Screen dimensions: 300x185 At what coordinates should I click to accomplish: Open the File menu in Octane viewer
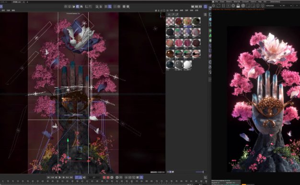217,2
